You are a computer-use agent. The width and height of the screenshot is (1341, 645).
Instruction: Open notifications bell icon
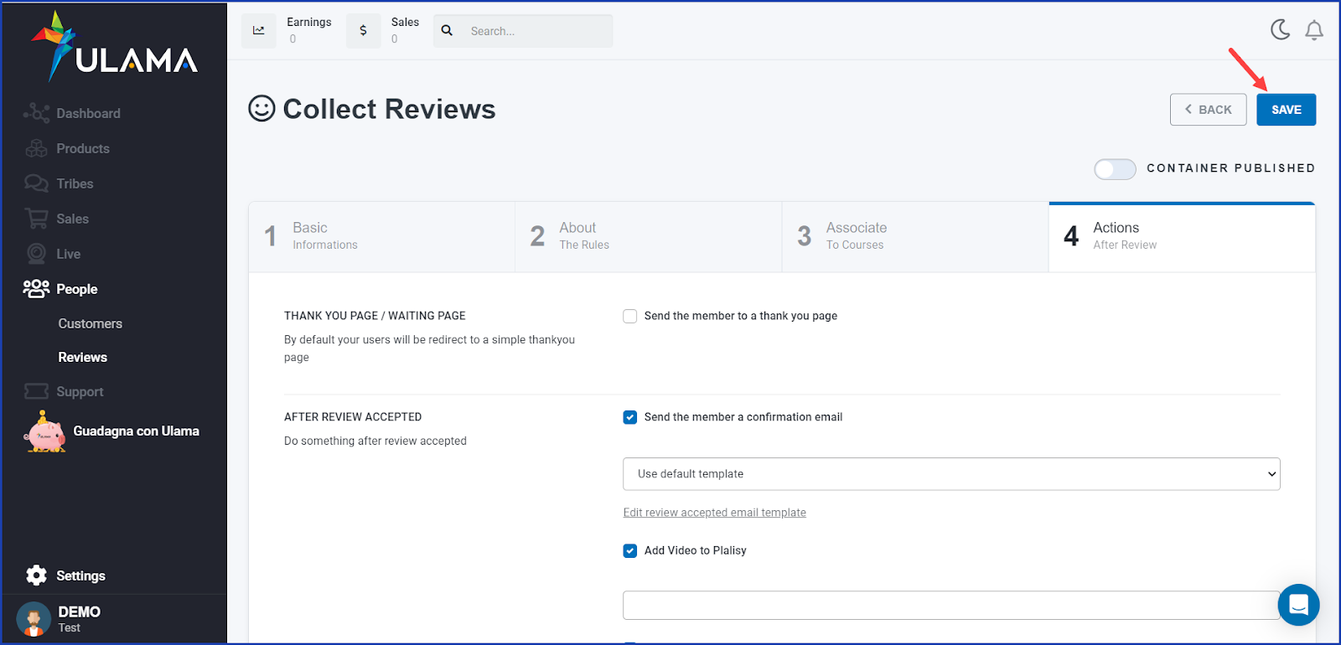1314,31
